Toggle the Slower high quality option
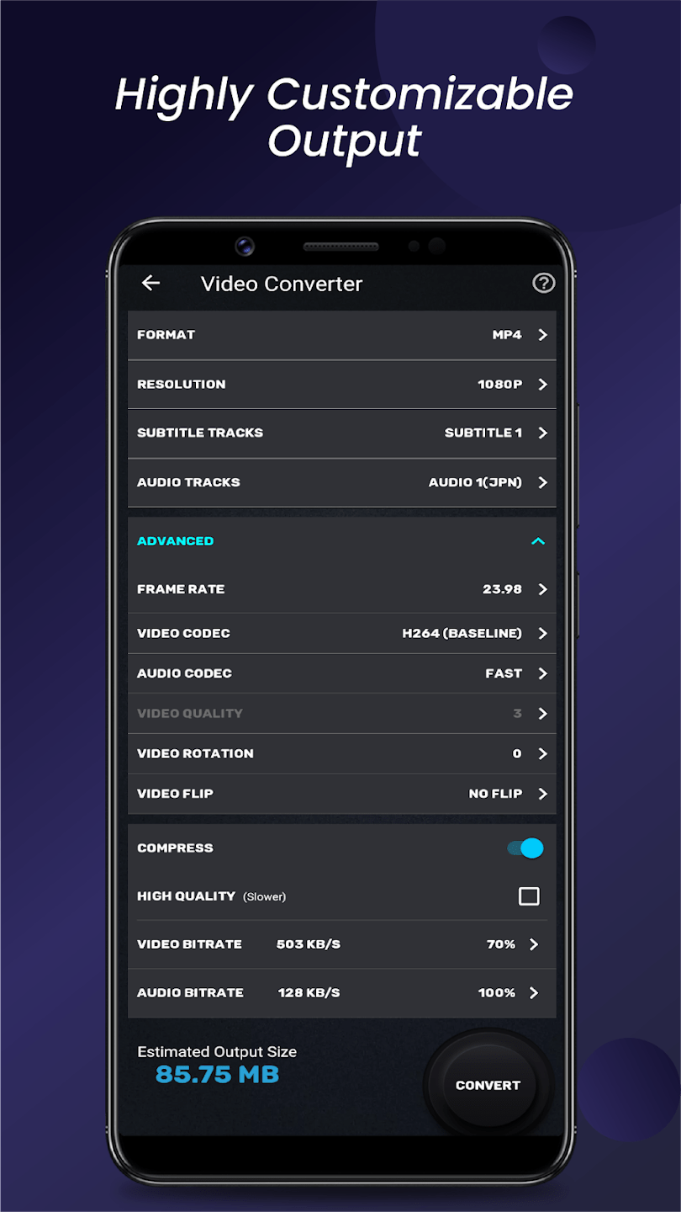The width and height of the screenshot is (681, 1212). [x=529, y=896]
